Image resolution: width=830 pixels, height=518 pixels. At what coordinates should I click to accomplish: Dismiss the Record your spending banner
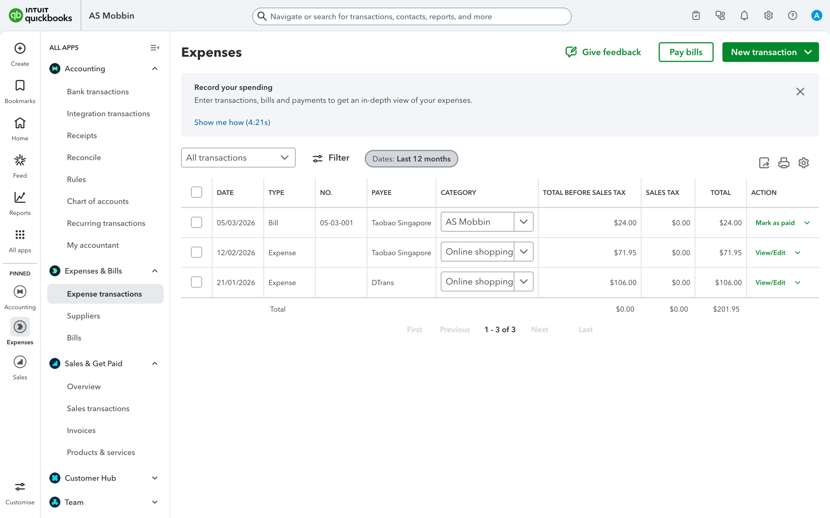point(800,92)
